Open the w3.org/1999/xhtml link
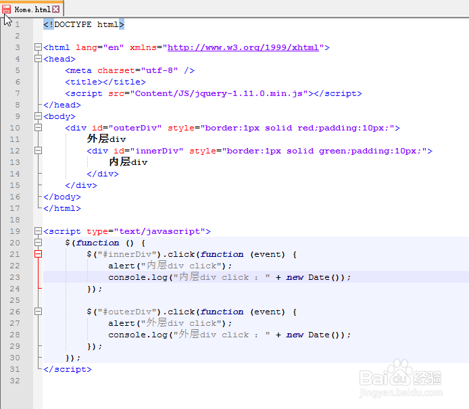The height and width of the screenshot is (409, 469). point(243,47)
